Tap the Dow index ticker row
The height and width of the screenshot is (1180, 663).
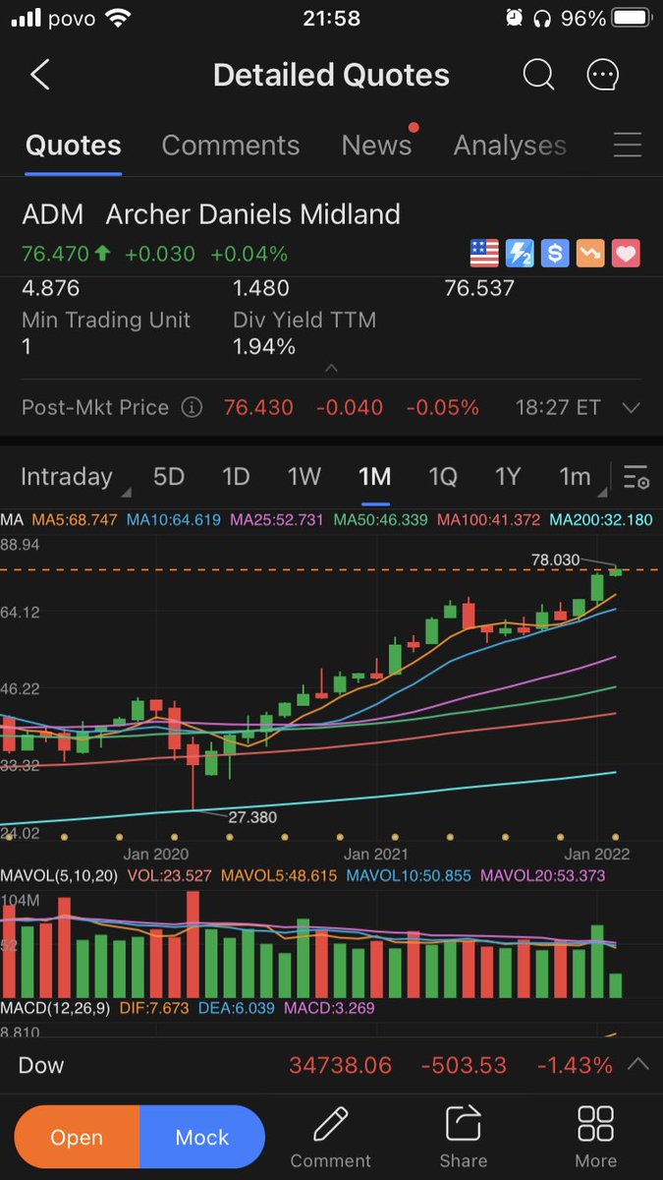331,1065
